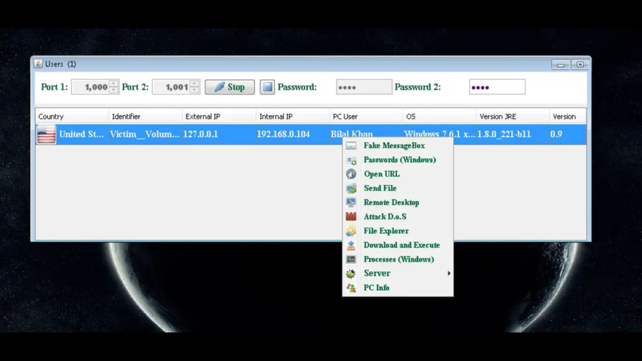The height and width of the screenshot is (361, 642).
Task: Choose Open URL menu entry
Action: (397, 174)
